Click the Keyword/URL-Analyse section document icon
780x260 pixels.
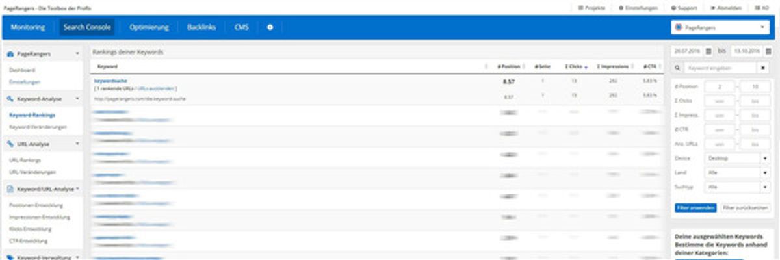coord(11,189)
